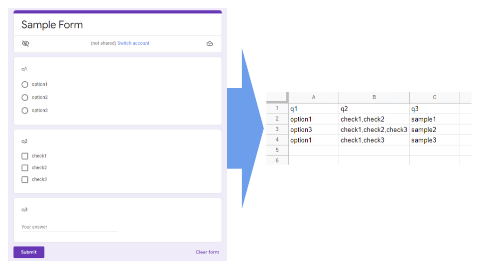Select cell containing check1,check2,check3
Viewport: 478px width, 269px height.
(x=374, y=130)
